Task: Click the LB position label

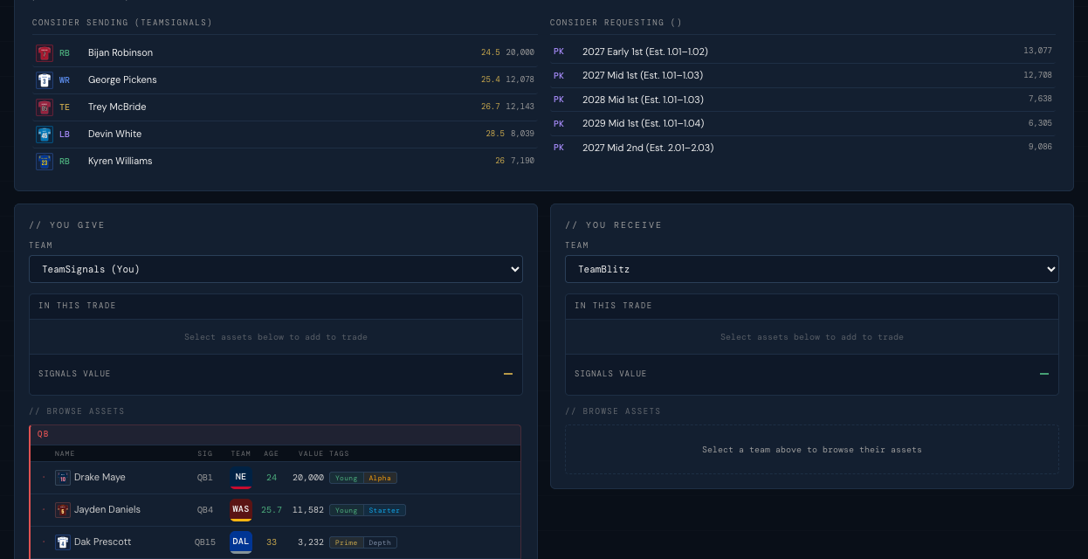Action: click(65, 135)
